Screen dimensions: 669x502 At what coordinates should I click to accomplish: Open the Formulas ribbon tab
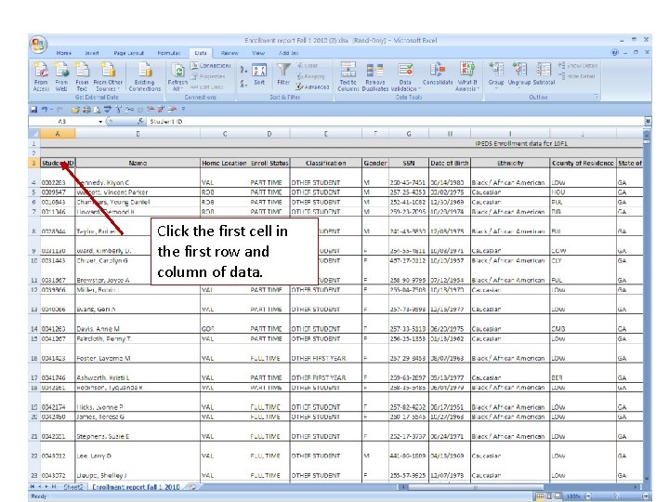pyautogui.click(x=169, y=53)
